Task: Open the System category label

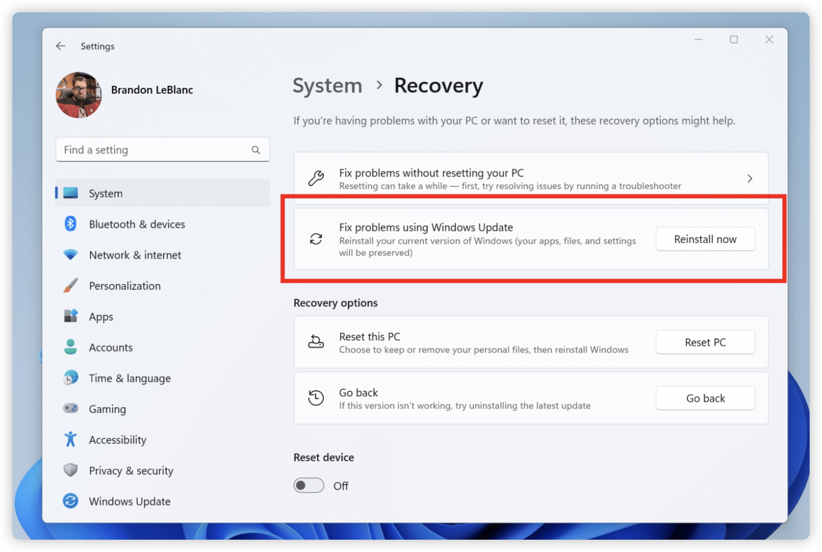Action: click(106, 193)
